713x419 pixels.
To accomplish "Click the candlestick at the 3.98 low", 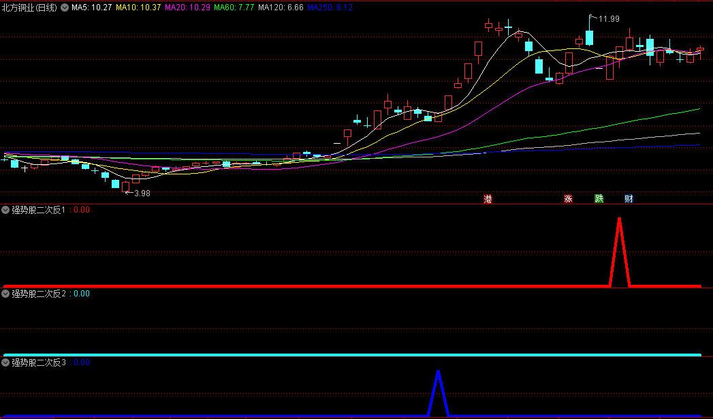I will click(x=125, y=187).
